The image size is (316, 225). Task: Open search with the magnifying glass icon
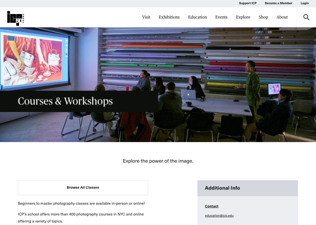(306, 17)
